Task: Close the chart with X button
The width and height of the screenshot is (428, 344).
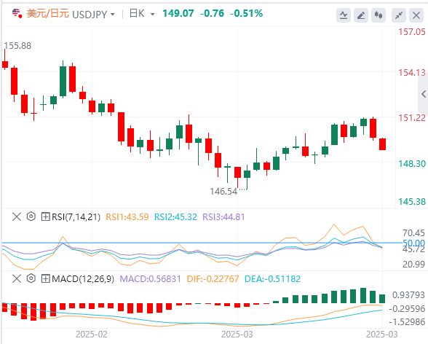Action: coord(416,15)
